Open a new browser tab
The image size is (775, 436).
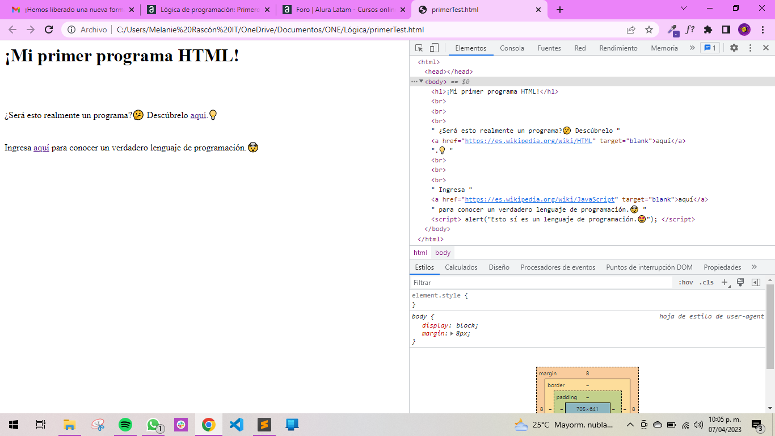point(560,10)
